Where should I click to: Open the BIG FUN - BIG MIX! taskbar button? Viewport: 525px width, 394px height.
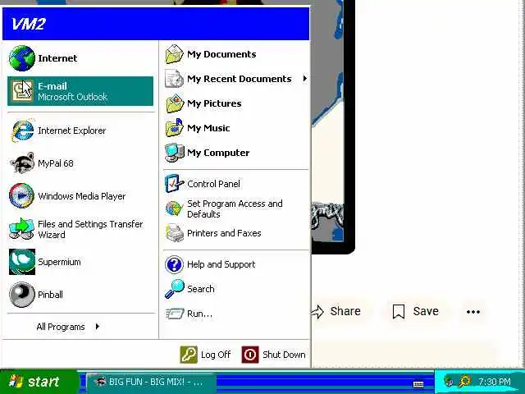tap(151, 382)
